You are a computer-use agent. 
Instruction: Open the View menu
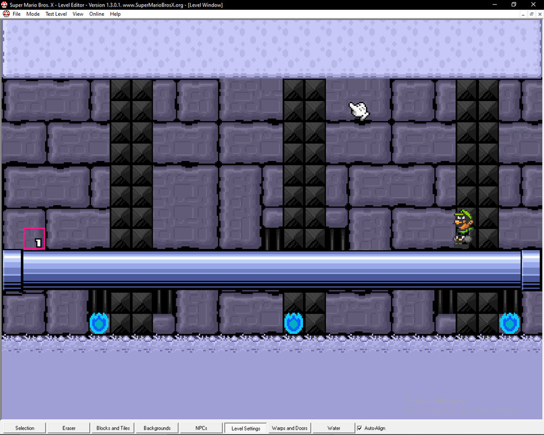point(78,14)
